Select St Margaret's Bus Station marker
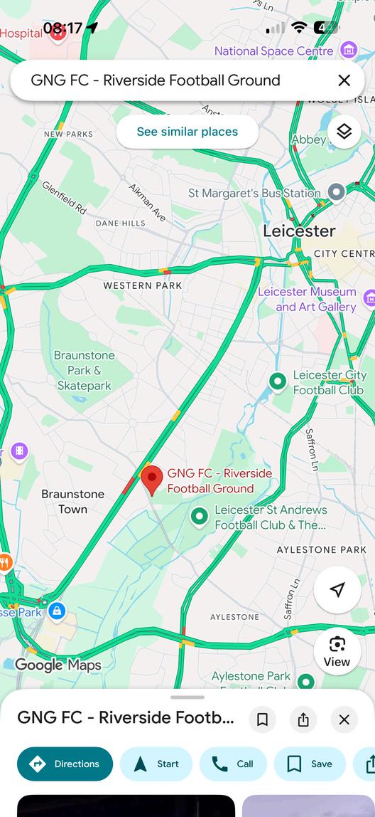The image size is (375, 817). tap(337, 192)
